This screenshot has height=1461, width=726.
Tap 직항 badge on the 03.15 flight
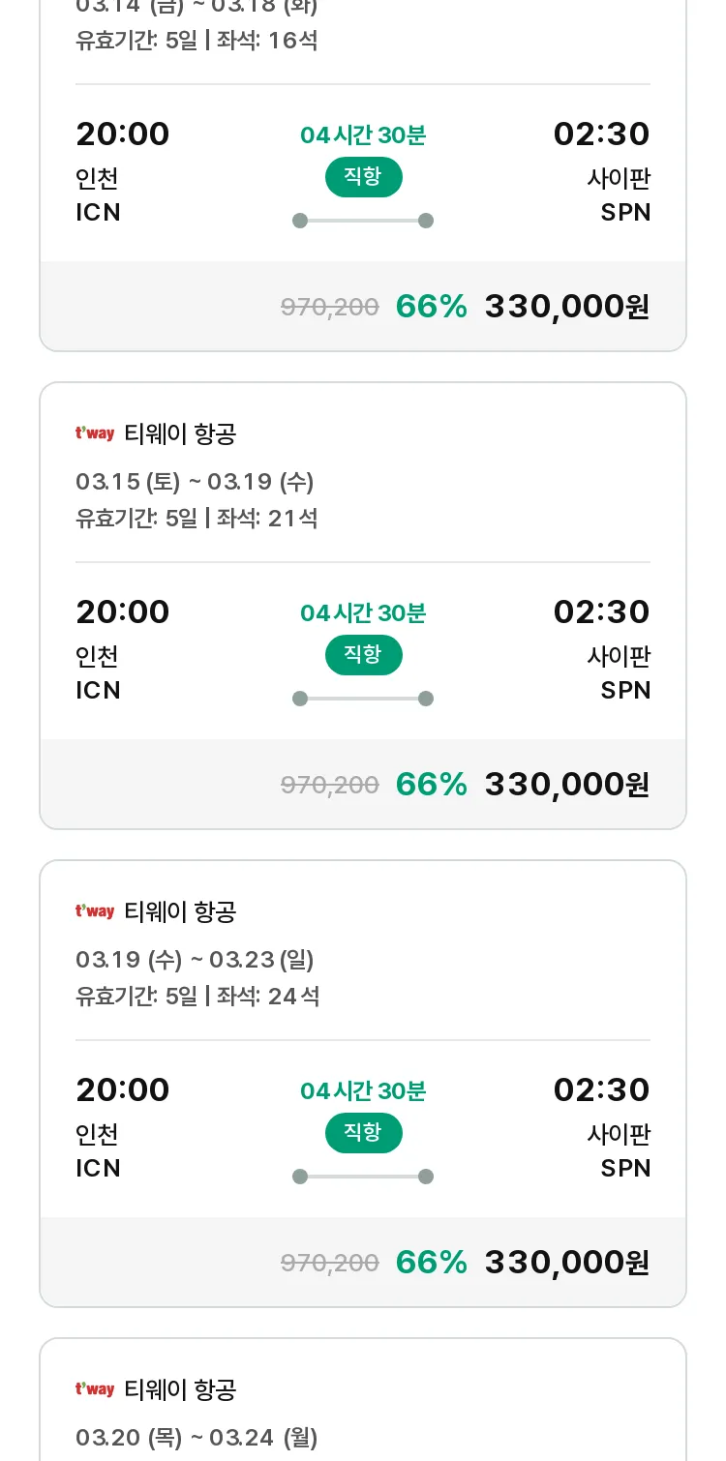pyautogui.click(x=363, y=655)
